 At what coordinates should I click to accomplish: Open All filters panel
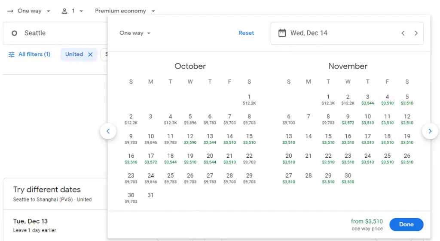pyautogui.click(x=29, y=54)
